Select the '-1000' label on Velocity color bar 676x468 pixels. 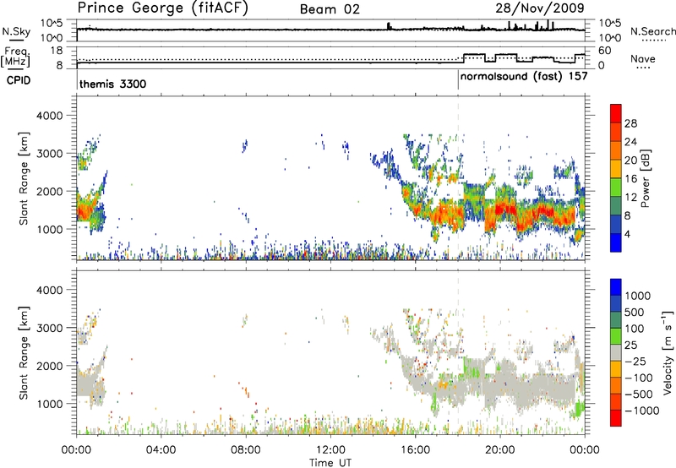642,411
